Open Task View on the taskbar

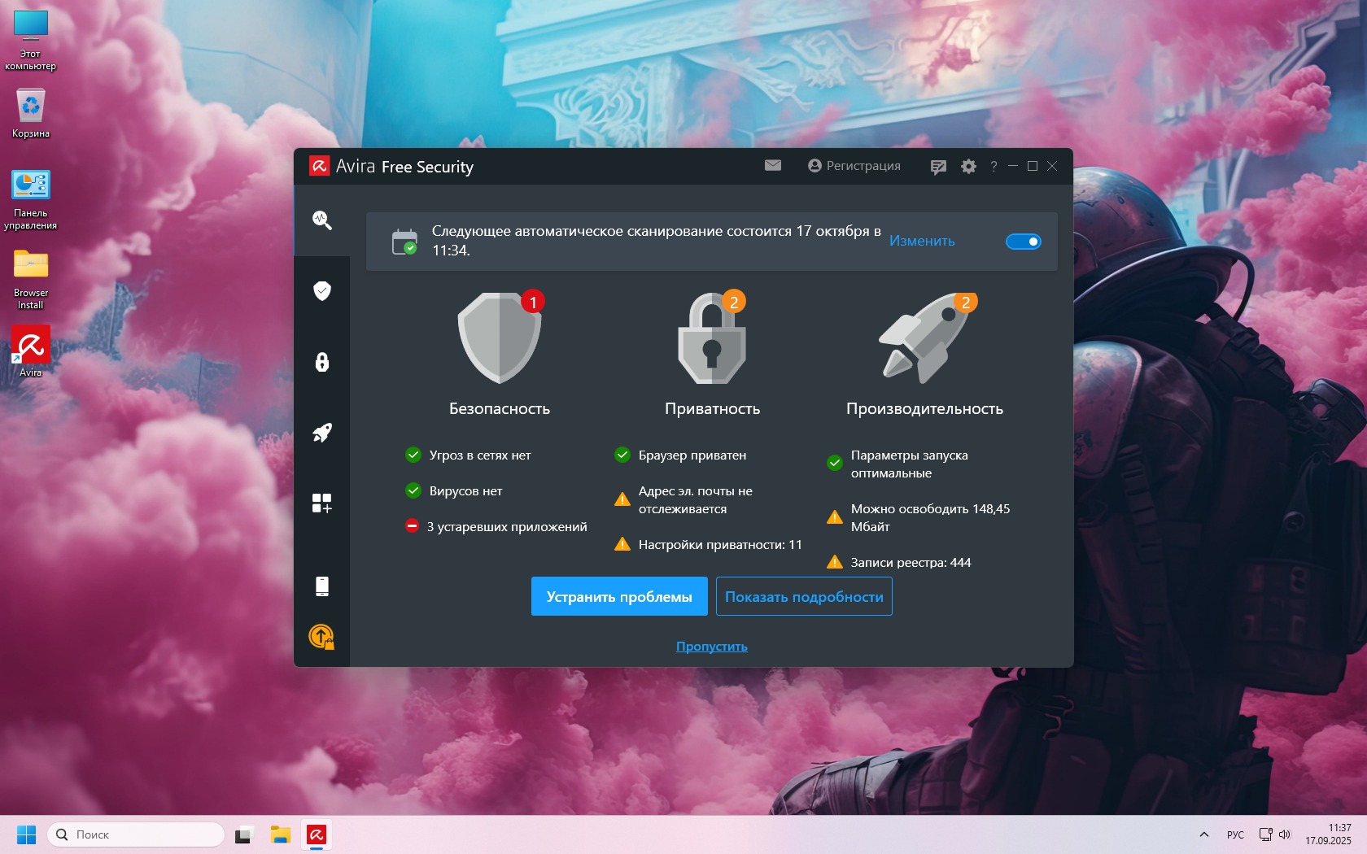(244, 834)
